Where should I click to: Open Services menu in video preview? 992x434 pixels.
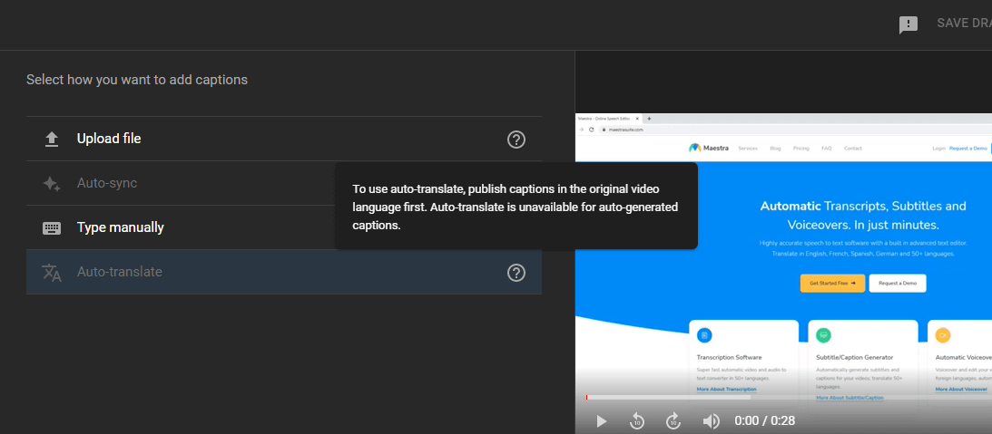pyautogui.click(x=748, y=149)
